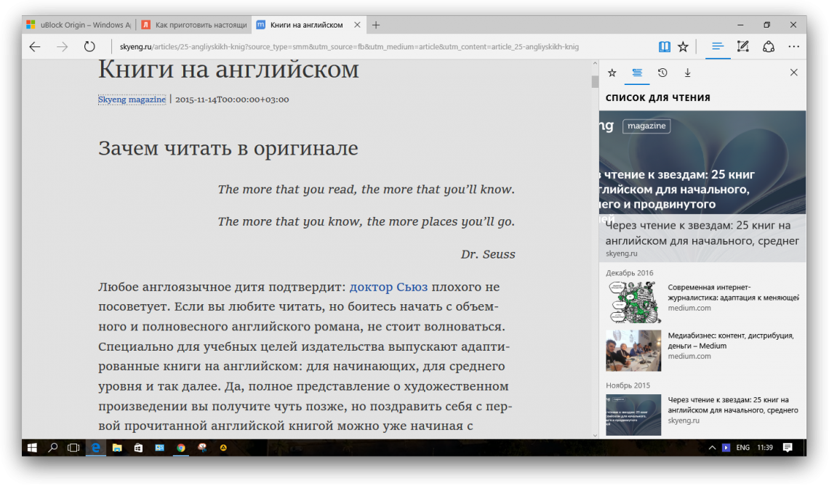Open a new browser tab

pos(376,24)
